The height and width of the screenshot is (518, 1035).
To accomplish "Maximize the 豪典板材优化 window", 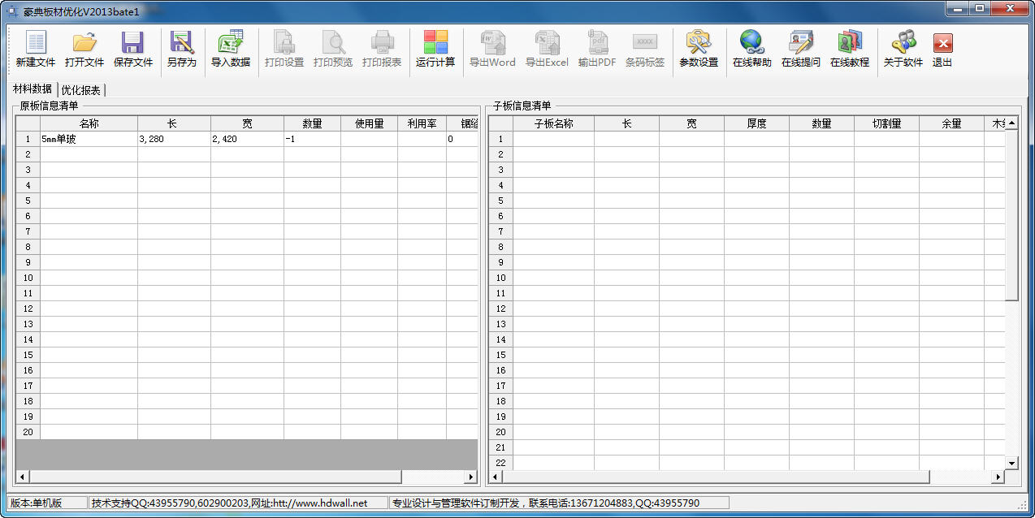I will point(979,9).
